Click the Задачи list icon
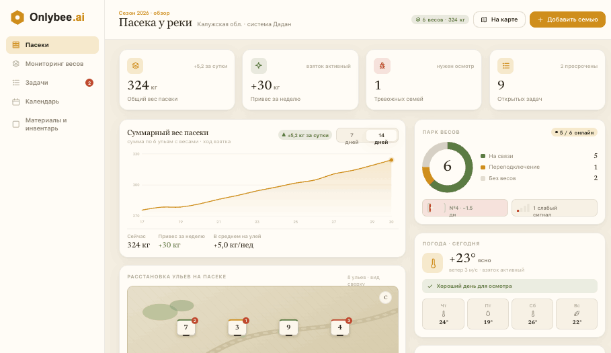 [16, 83]
